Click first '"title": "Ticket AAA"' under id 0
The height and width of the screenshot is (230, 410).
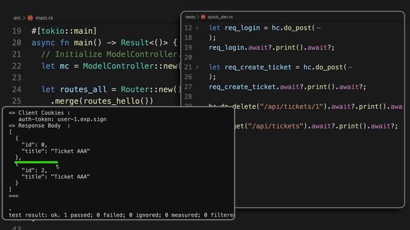[x=56, y=151]
